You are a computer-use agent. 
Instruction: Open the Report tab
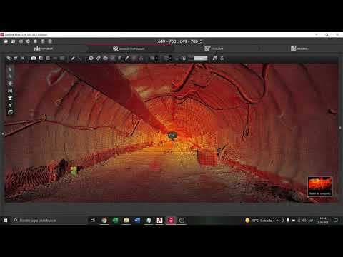[x=299, y=49]
